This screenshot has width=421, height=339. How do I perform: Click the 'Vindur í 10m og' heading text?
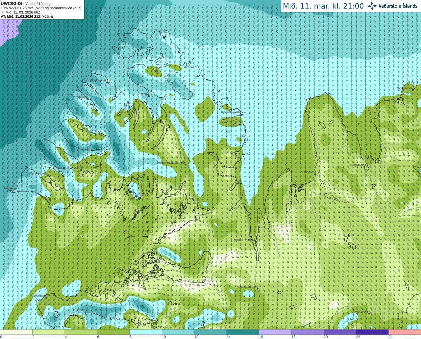[x=38, y=4]
